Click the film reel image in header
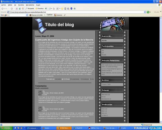 (x=112, y=24)
